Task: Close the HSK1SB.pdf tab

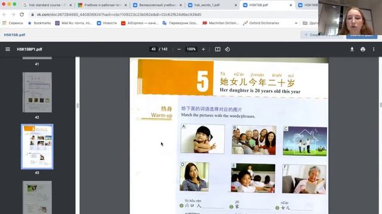Action: (x=291, y=5)
